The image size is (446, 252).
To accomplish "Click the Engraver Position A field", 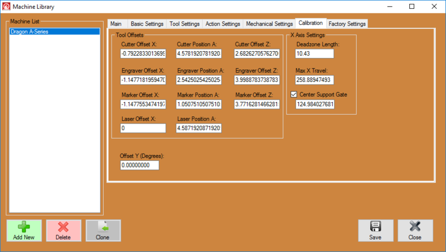I will (x=199, y=80).
